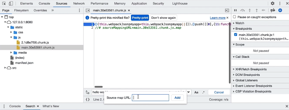
Task: Toggle the pause on exceptions icon
Action: pyautogui.click(x=280, y=10)
